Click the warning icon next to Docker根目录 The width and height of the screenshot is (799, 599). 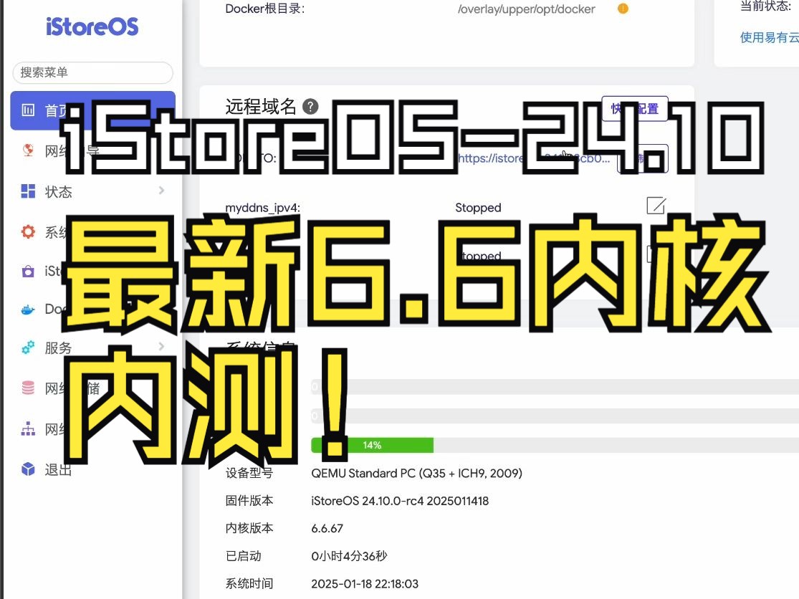[622, 9]
